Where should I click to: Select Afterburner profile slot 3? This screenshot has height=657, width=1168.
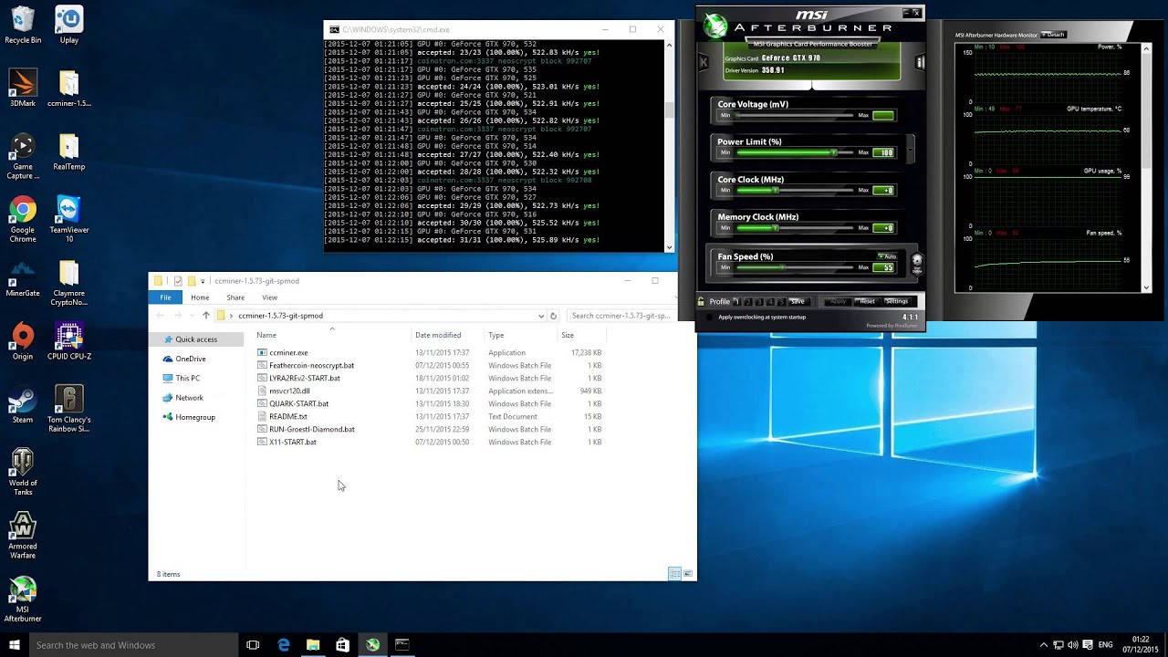click(759, 301)
